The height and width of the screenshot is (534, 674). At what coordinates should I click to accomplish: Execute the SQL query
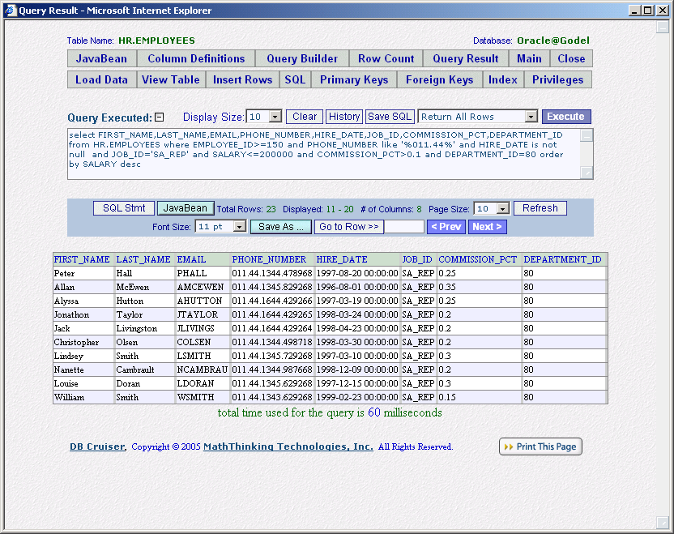click(566, 117)
